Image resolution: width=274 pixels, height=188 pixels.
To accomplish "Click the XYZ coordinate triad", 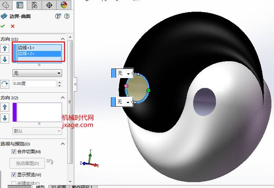I will [x=89, y=159].
